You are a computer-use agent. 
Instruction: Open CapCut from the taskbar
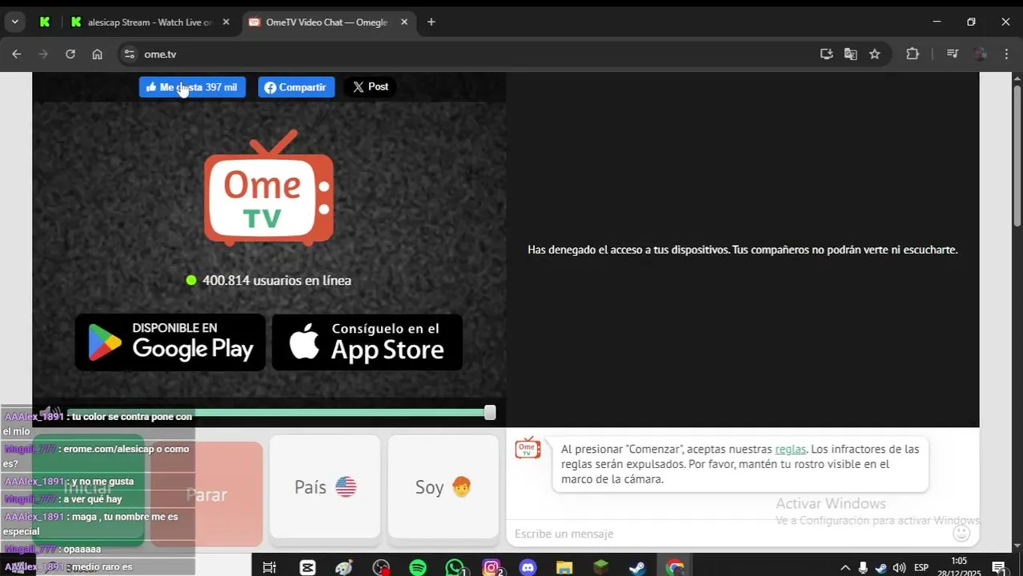point(307,567)
